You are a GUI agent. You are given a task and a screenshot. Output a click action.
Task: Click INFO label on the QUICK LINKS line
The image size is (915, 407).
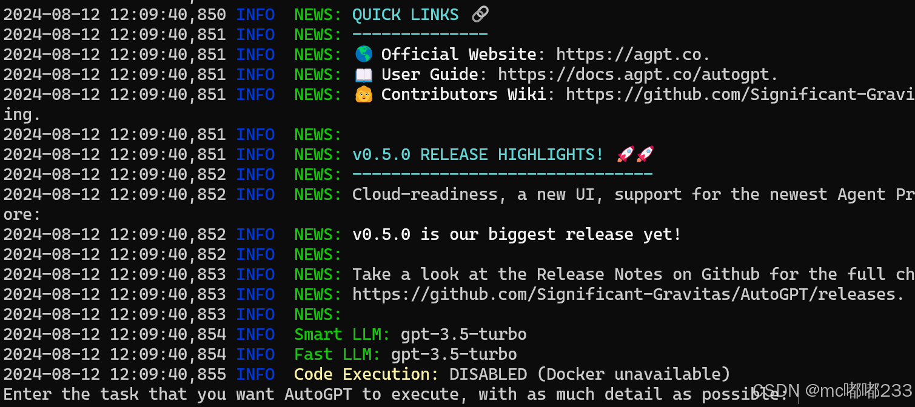coord(255,15)
